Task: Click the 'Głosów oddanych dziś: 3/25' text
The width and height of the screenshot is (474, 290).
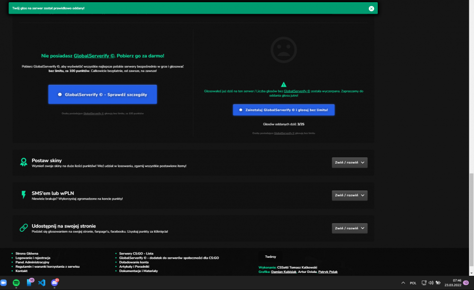Action: click(283, 125)
